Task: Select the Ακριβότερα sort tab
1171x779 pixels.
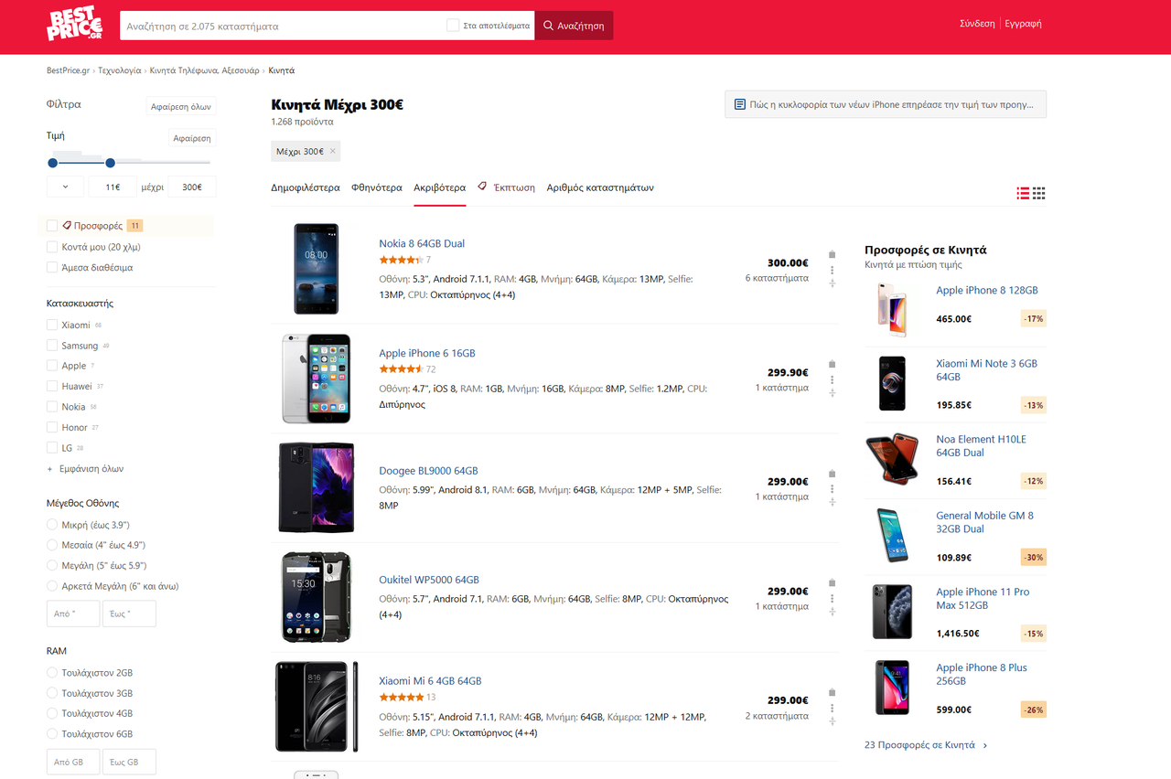Action: (x=439, y=187)
